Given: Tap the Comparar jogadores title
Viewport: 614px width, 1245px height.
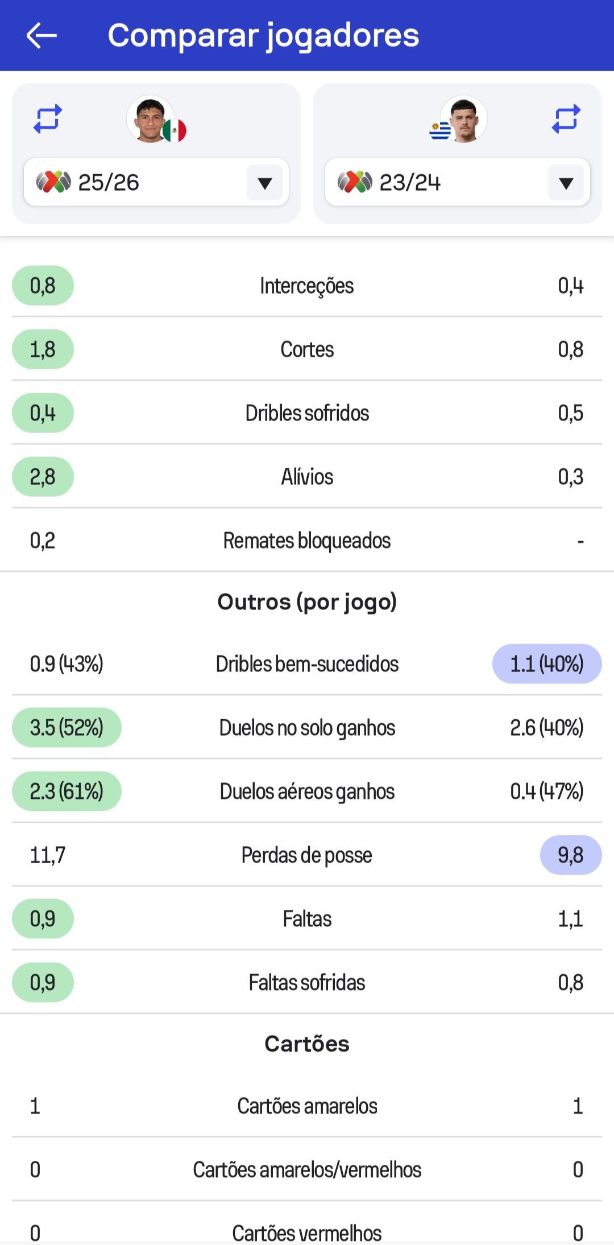Looking at the screenshot, I should point(263,35).
